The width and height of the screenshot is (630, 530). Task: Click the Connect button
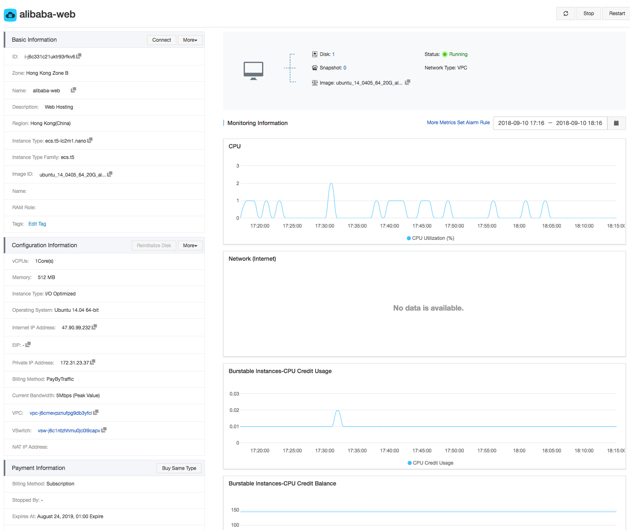point(161,40)
